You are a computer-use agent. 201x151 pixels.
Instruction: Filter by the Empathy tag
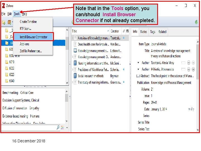34,108
